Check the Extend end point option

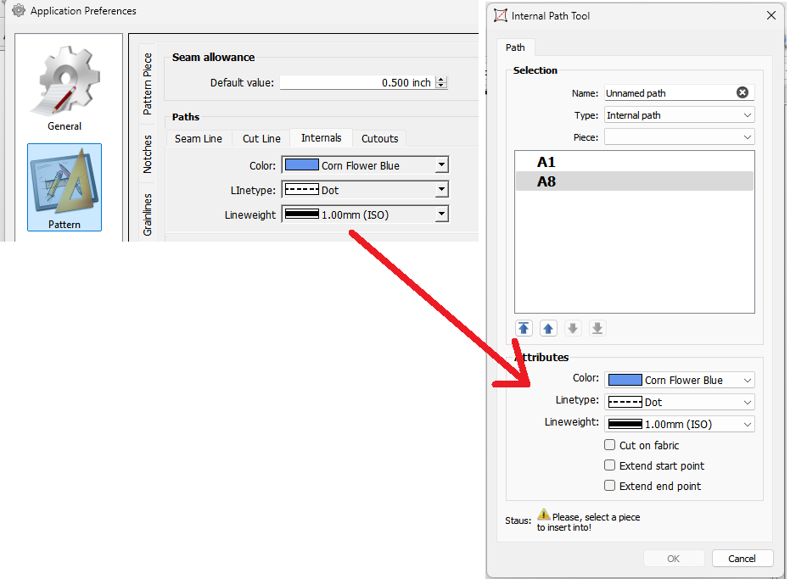point(609,486)
